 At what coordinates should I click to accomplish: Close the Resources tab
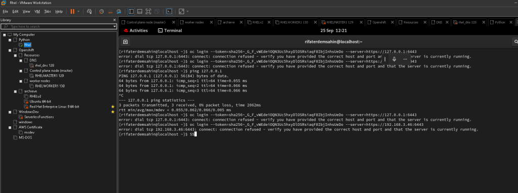pos(424,22)
